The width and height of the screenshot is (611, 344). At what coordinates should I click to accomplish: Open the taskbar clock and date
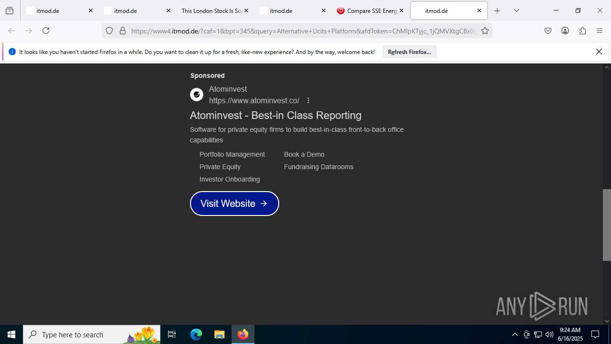click(570, 334)
